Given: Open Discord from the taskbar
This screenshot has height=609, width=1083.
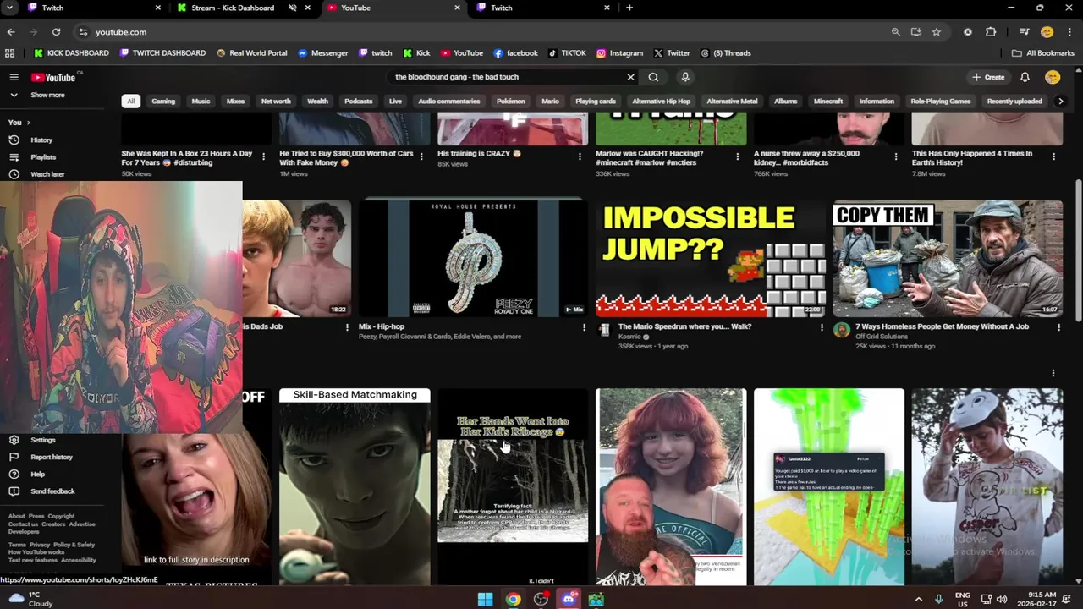Looking at the screenshot, I should click(x=569, y=600).
